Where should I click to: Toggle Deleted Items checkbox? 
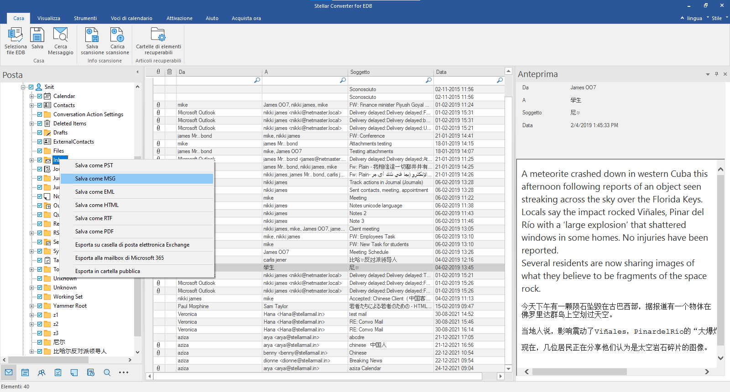[x=40, y=124]
